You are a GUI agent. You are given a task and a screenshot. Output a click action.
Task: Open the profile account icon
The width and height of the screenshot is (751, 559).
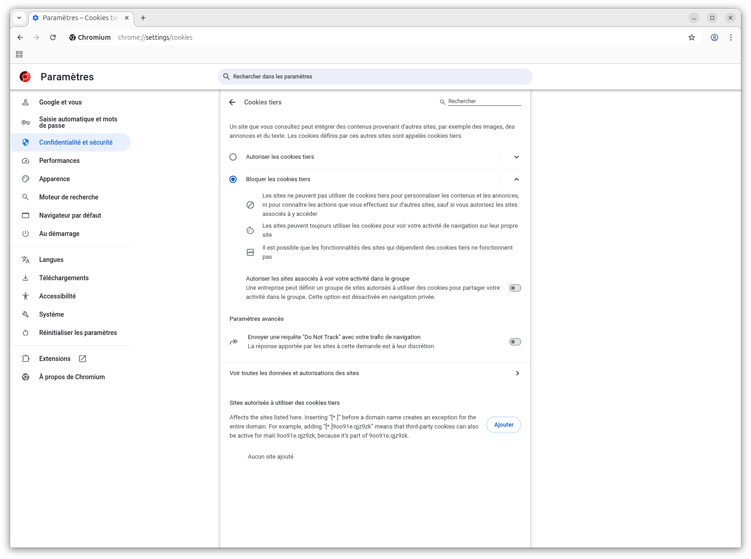[x=714, y=37]
